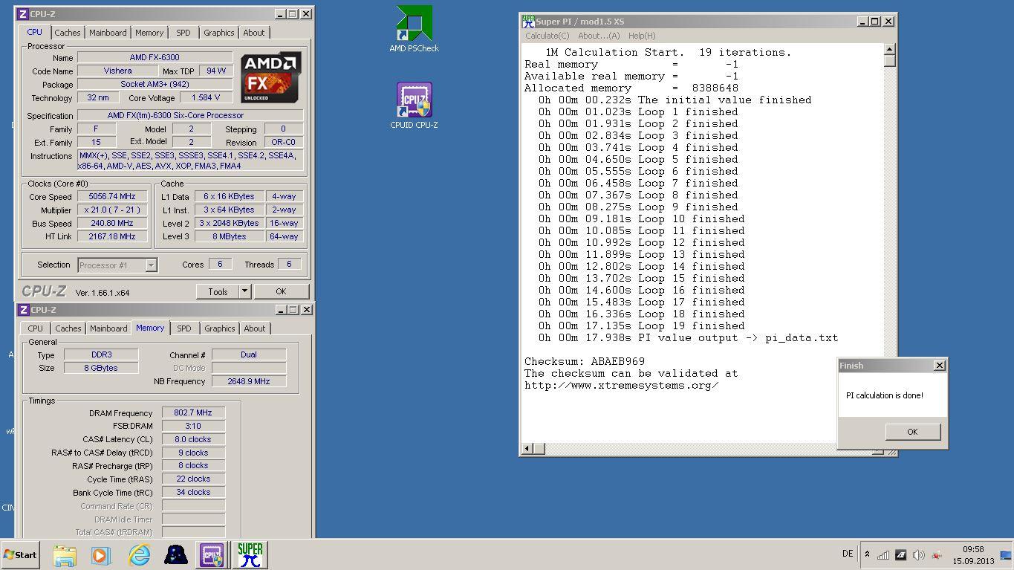Click the DE language indicator
The height and width of the screenshot is (570, 1014).
[x=848, y=554]
